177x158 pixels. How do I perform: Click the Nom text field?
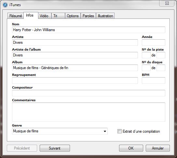pos(88,30)
